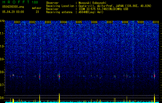The image size is (162, 103).
Task: Click the Ogata-vill. Akita-Pref. JAPAN location text
Action: pyautogui.click(x=115, y=6)
